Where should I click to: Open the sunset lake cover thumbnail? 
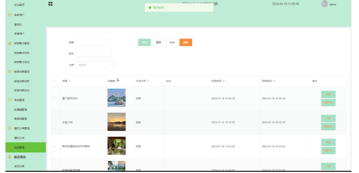coord(117,122)
